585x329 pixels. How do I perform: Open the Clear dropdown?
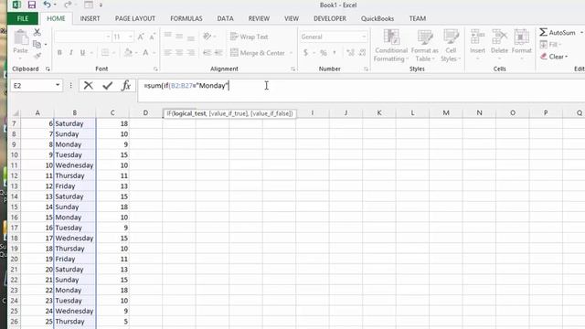click(x=554, y=57)
